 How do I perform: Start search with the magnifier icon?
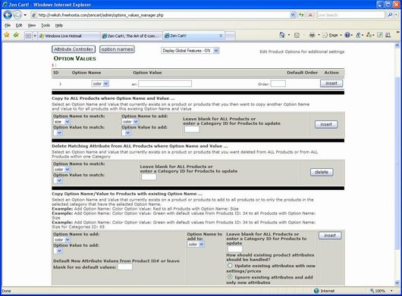390,15
